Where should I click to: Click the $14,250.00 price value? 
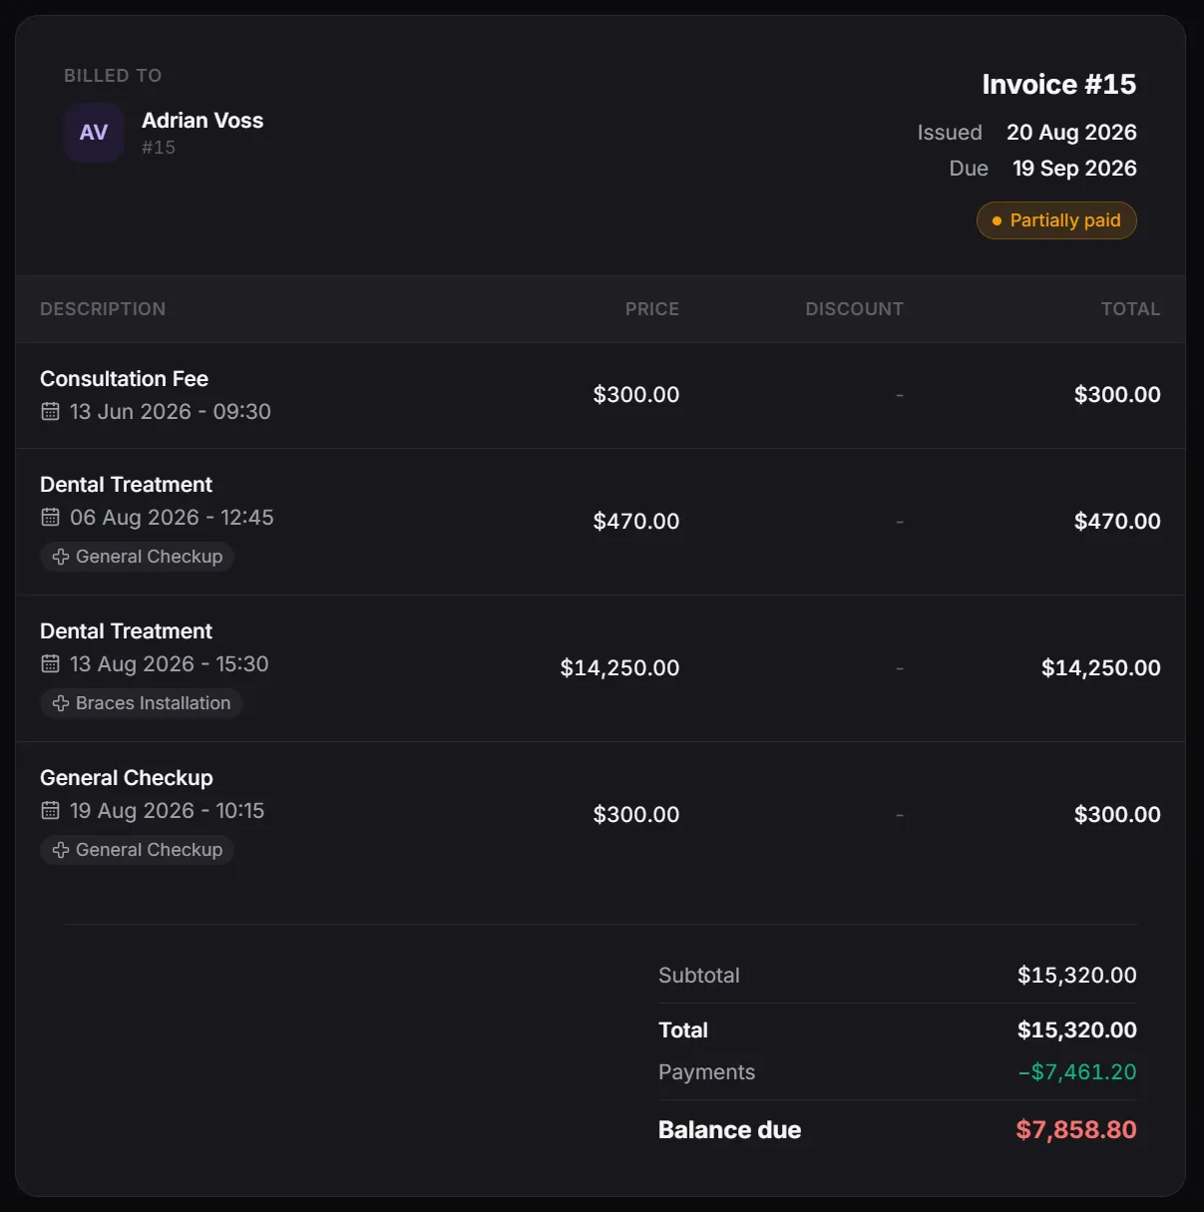(619, 668)
